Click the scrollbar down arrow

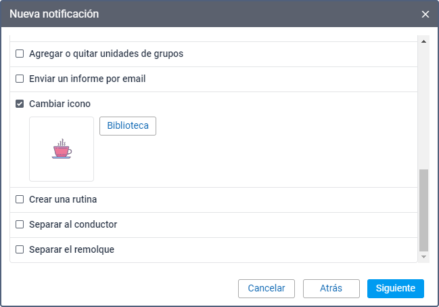tap(424, 257)
